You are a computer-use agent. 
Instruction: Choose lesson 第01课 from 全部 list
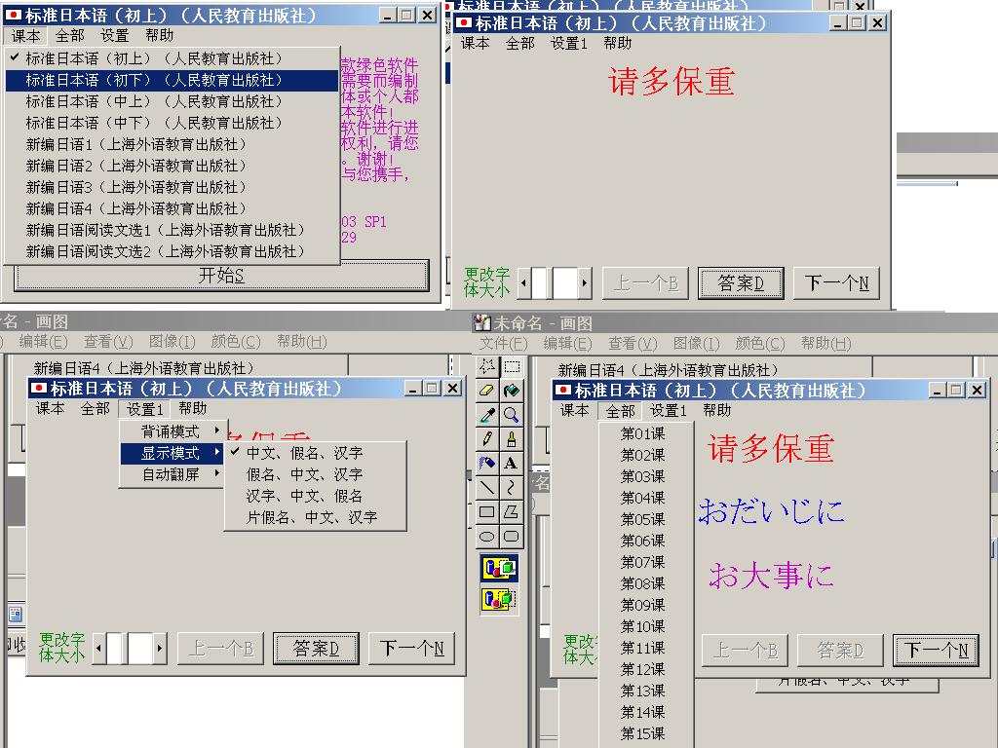[x=645, y=433]
